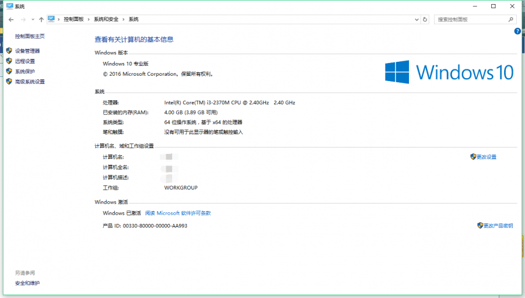Click the Windows 10 logo
Viewport: 525px width, 298px height.
click(x=449, y=72)
